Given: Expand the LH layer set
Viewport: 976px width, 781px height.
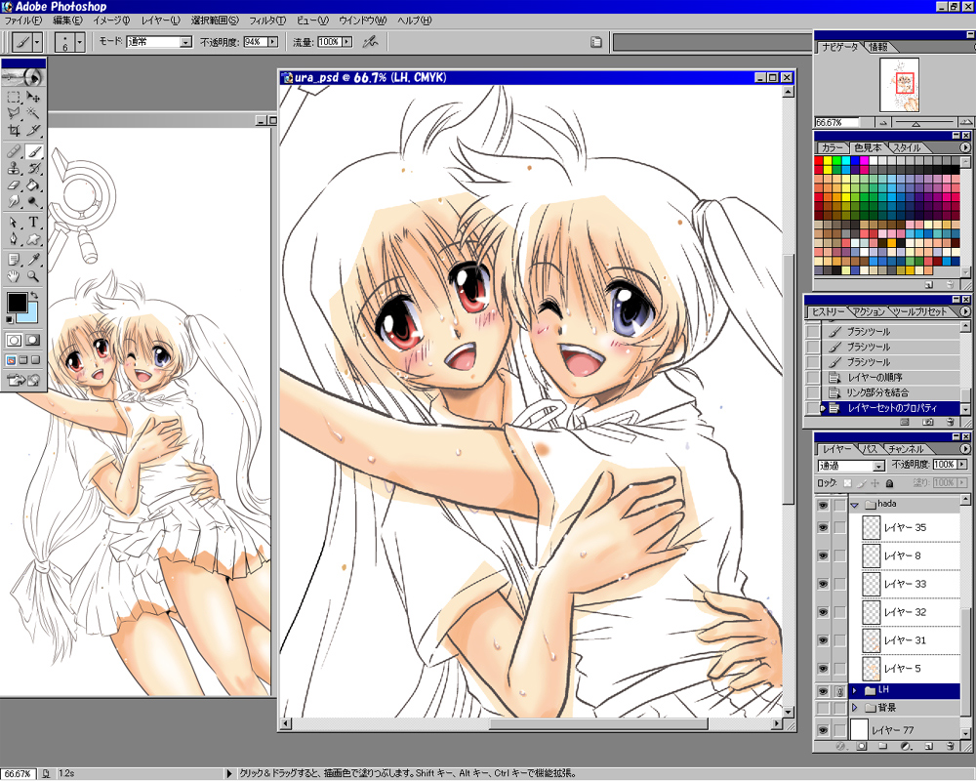Looking at the screenshot, I should 855,690.
